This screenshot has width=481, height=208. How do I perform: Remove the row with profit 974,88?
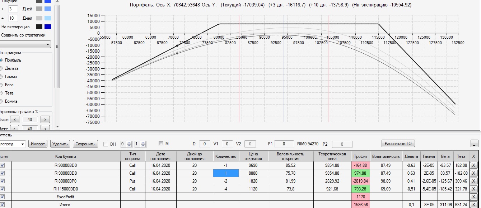(x=474, y=173)
